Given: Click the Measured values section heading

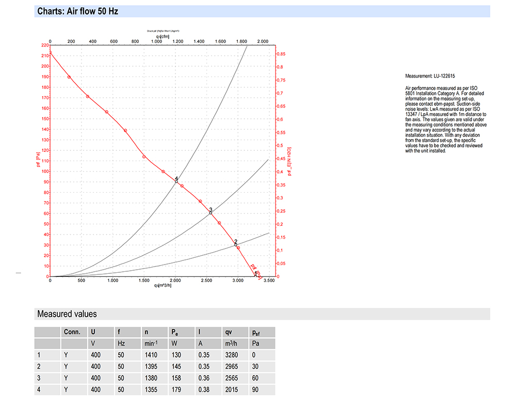Looking at the screenshot, I should pyautogui.click(x=67, y=314).
